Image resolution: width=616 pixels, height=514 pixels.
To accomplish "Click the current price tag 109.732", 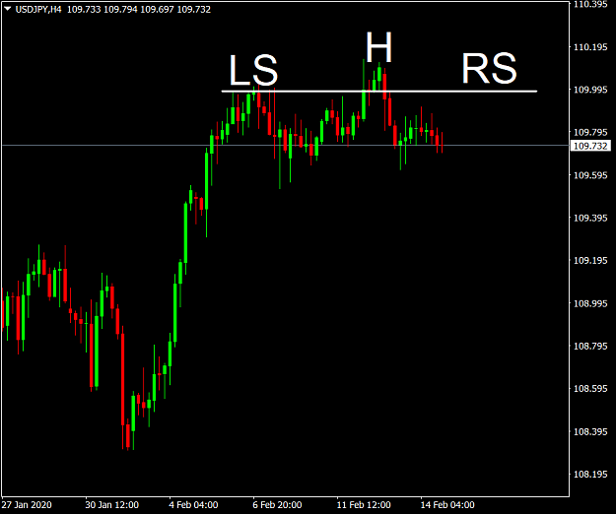I will point(590,146).
